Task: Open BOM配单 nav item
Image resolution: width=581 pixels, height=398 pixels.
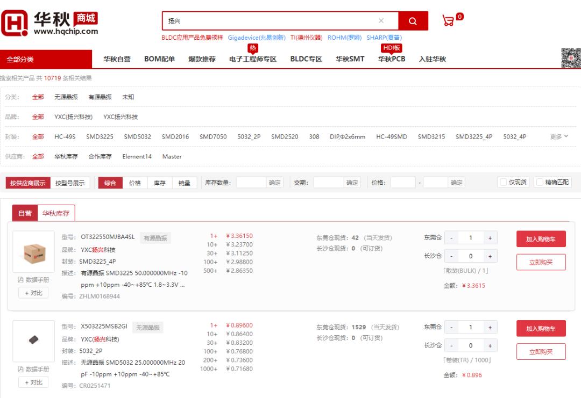Action: pos(159,59)
